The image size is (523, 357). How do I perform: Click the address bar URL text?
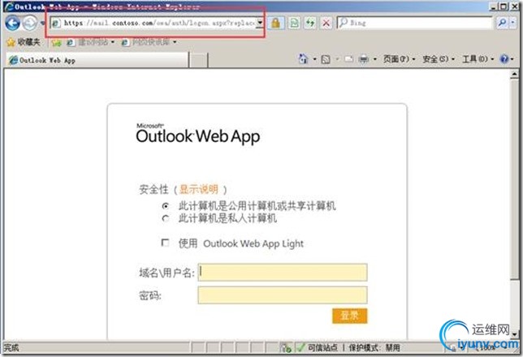159,23
